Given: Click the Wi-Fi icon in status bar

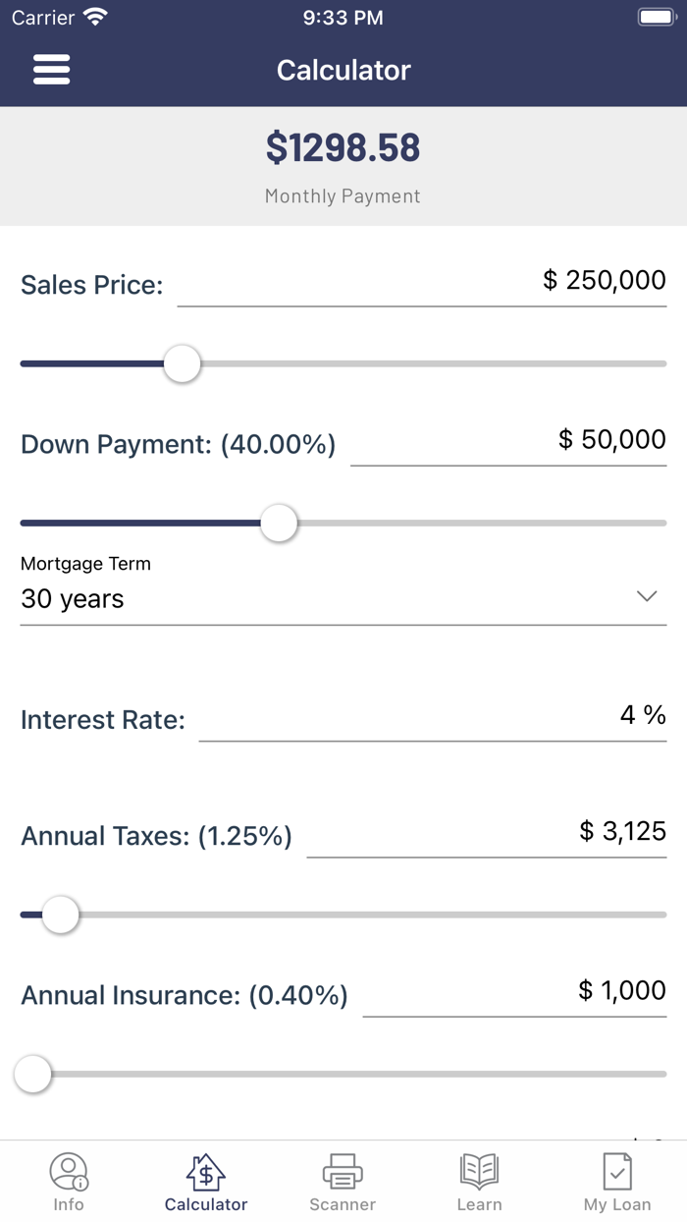Looking at the screenshot, I should point(94,16).
